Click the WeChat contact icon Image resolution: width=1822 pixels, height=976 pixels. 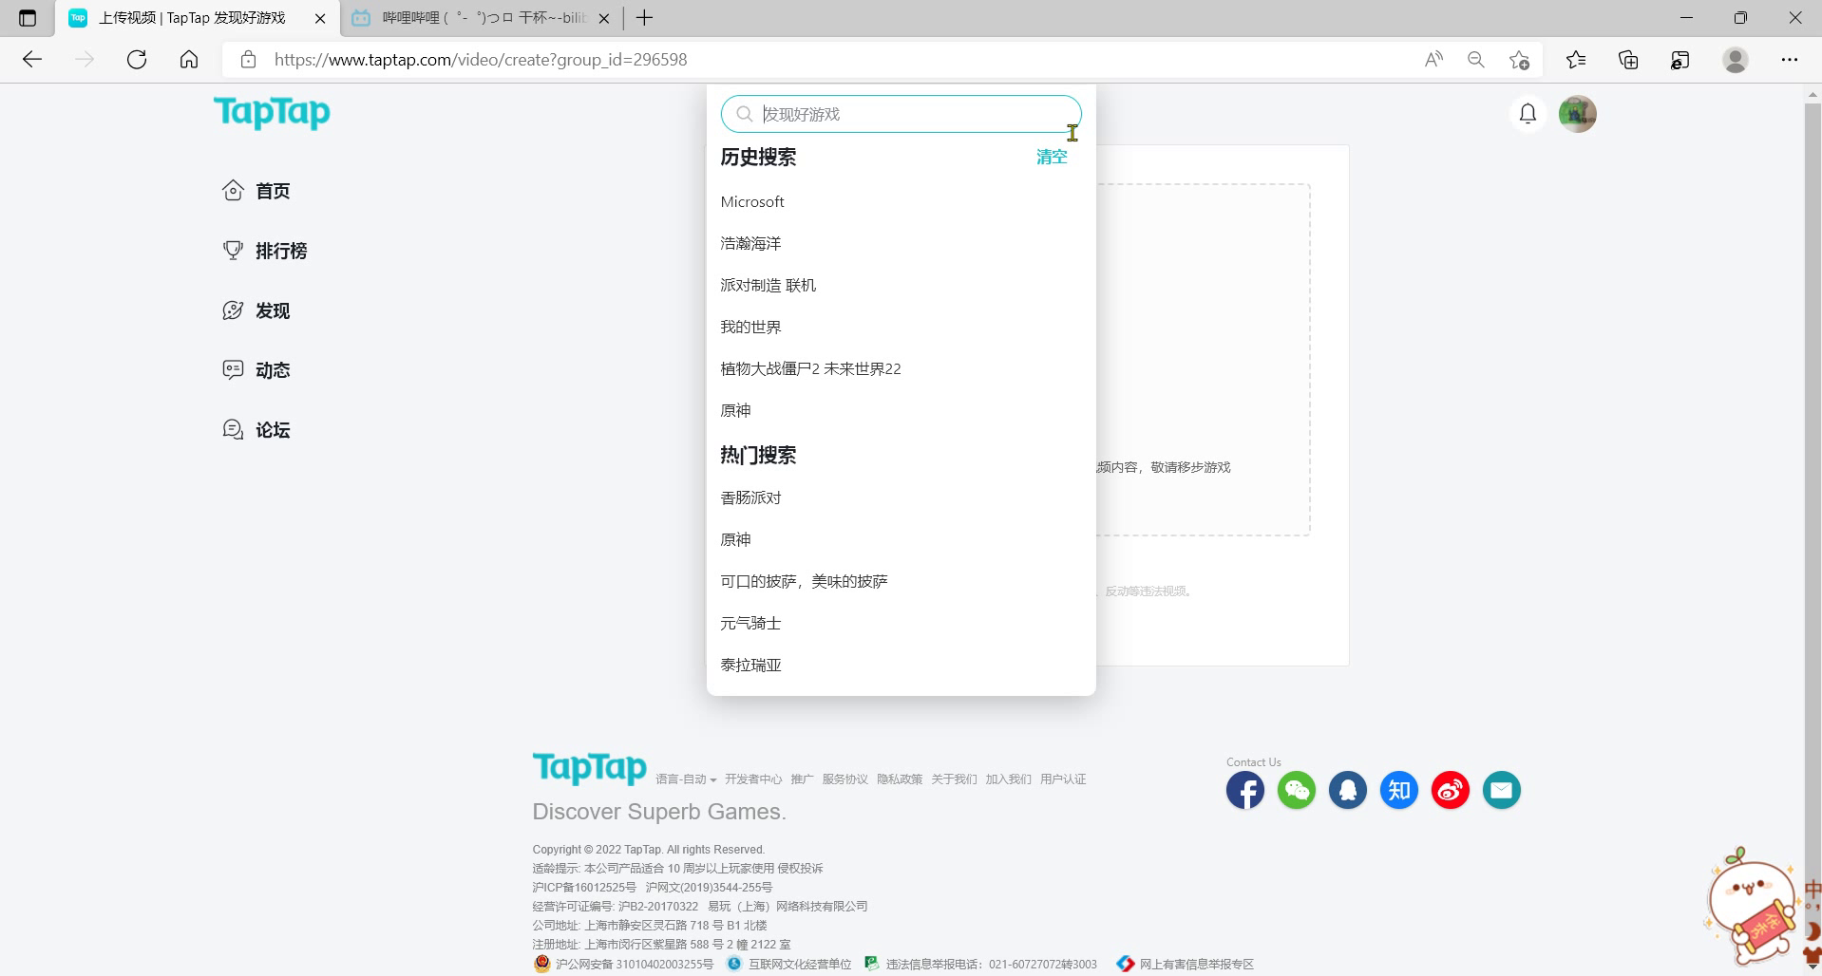1296,790
